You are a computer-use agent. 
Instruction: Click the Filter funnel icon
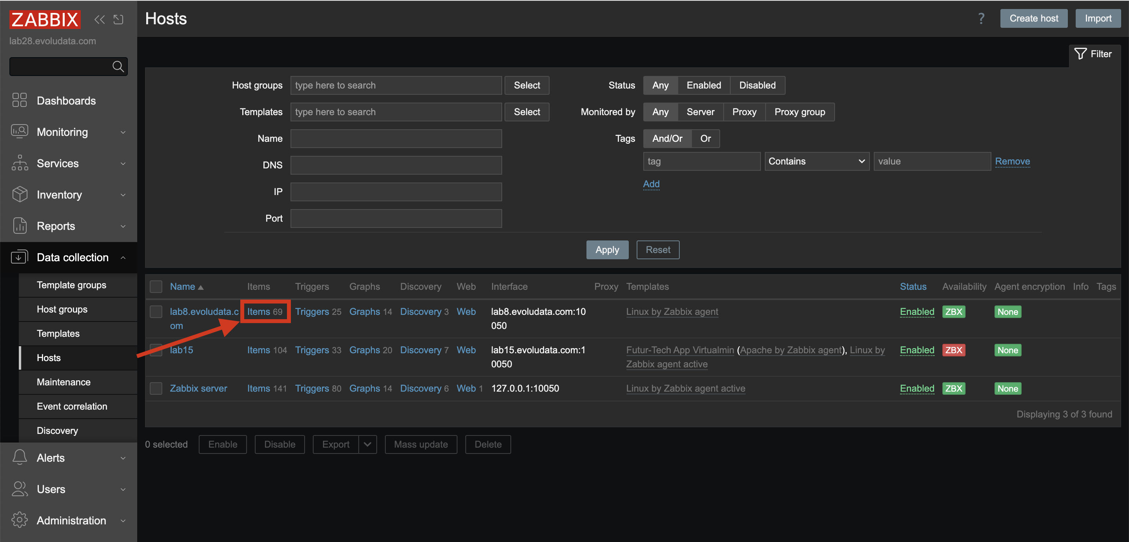[1080, 54]
